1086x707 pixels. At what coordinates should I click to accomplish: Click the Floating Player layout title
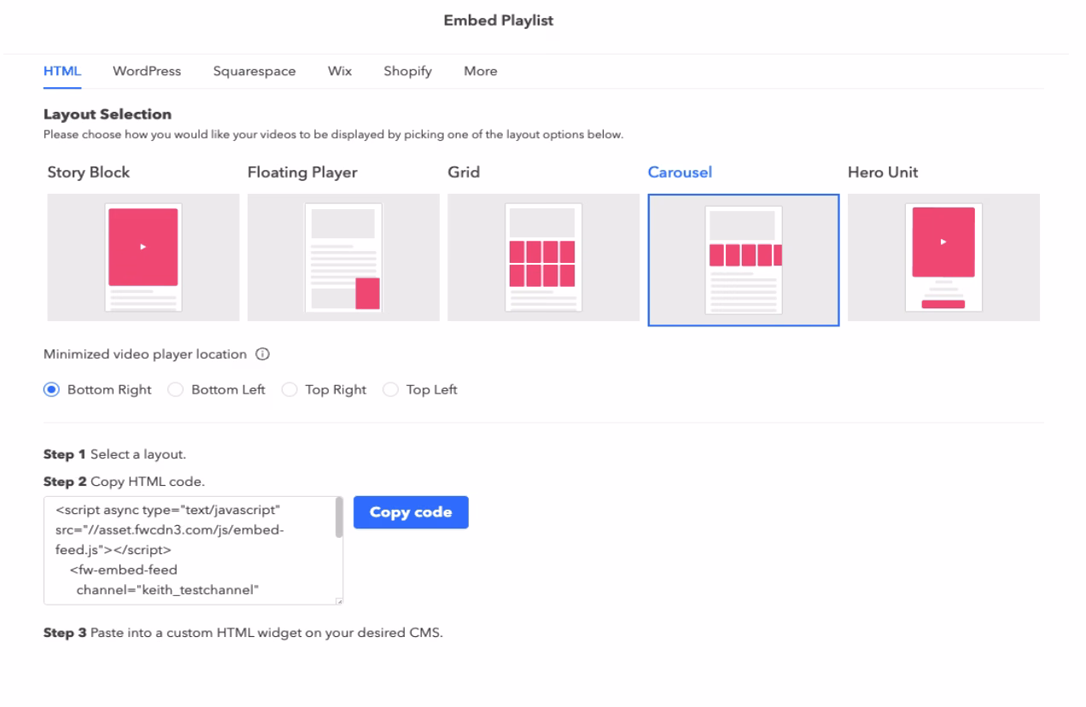[x=302, y=172]
